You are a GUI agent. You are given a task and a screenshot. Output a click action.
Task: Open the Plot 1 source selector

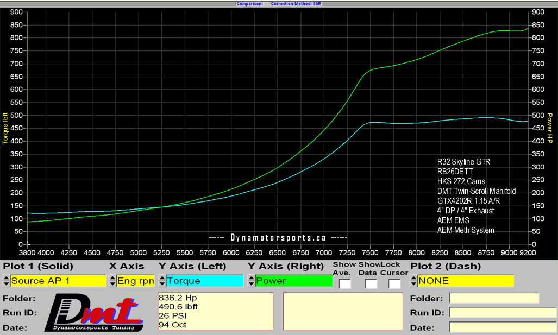[x=58, y=281]
